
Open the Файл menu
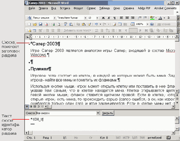(x=32, y=8)
